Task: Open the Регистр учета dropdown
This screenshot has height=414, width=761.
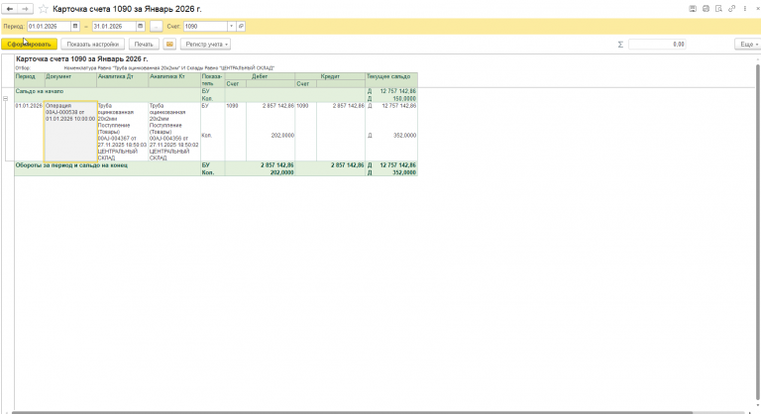Action: [206, 45]
